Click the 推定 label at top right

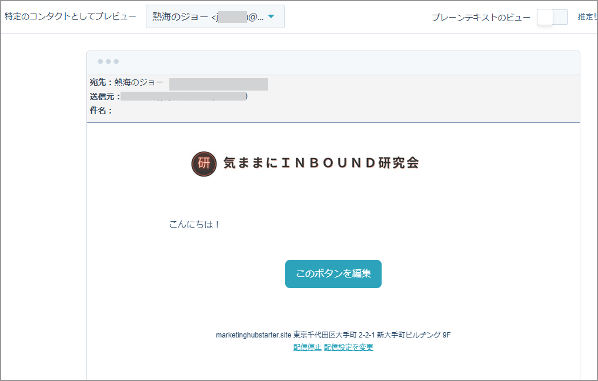tap(587, 17)
